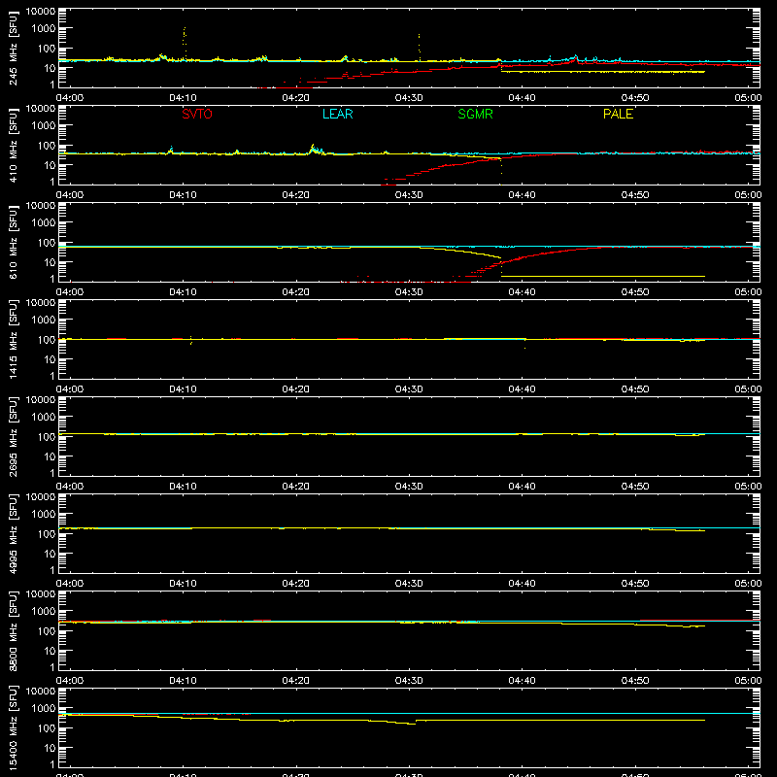Select the 2695 MHz [SFU] axis title

click(x=14, y=436)
